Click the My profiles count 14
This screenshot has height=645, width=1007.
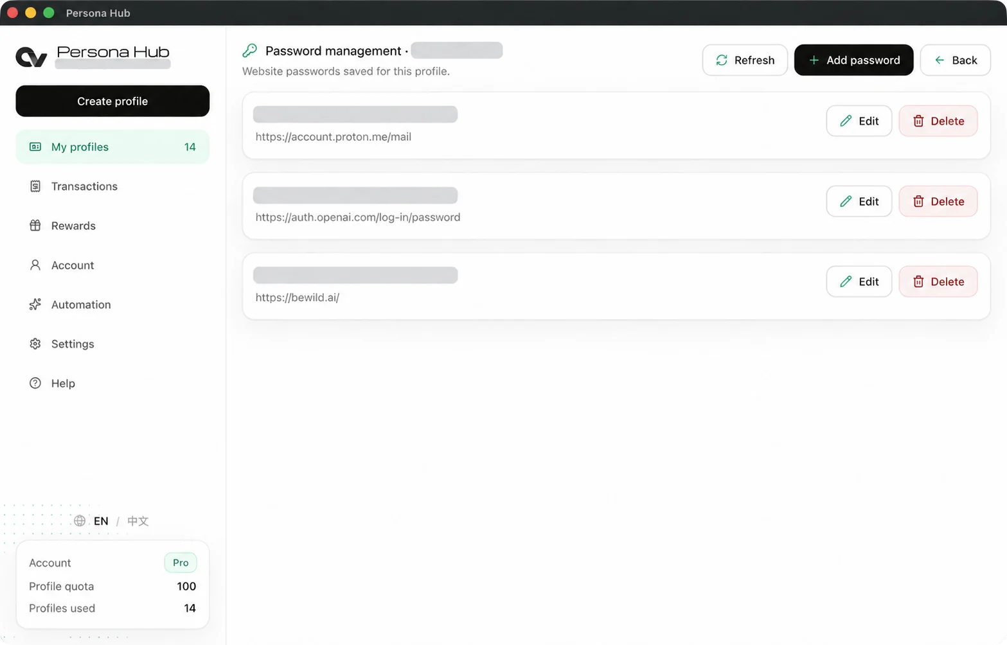point(190,147)
